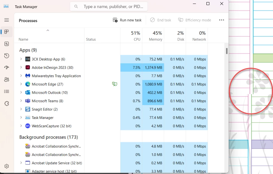
Task: Click the 4.2 MB WebScanCapture memory value
Action: 157,126
